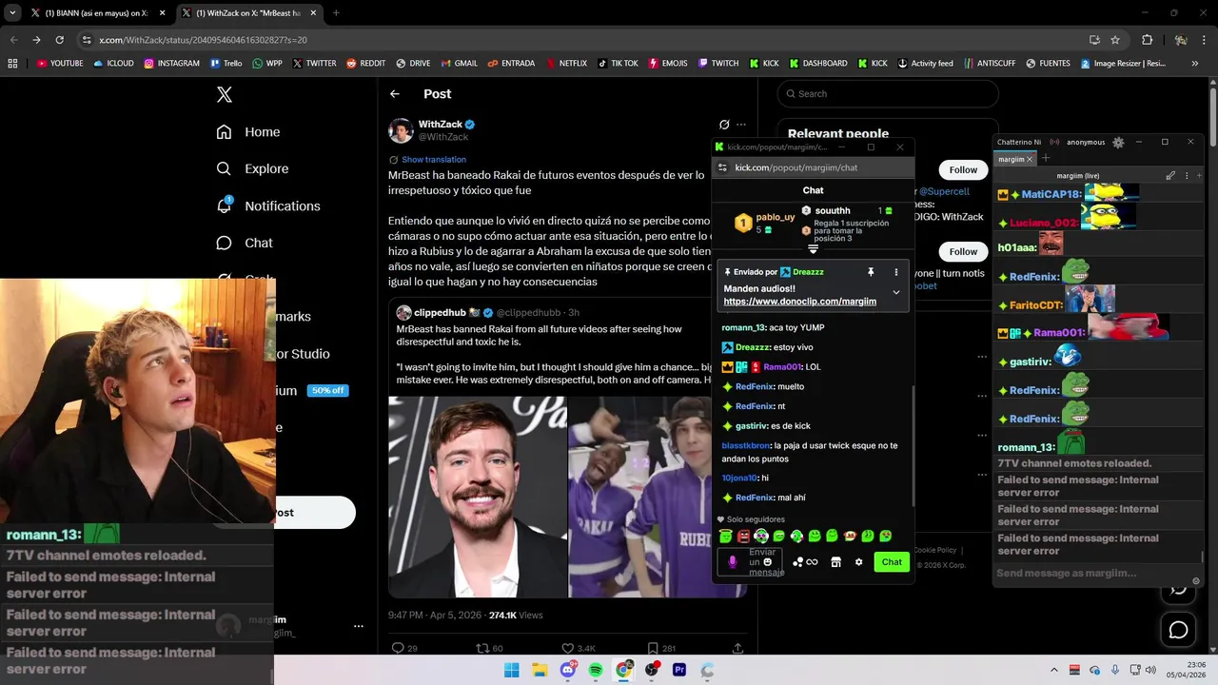Reload the browser page
The height and width of the screenshot is (685, 1218).
tap(59, 40)
